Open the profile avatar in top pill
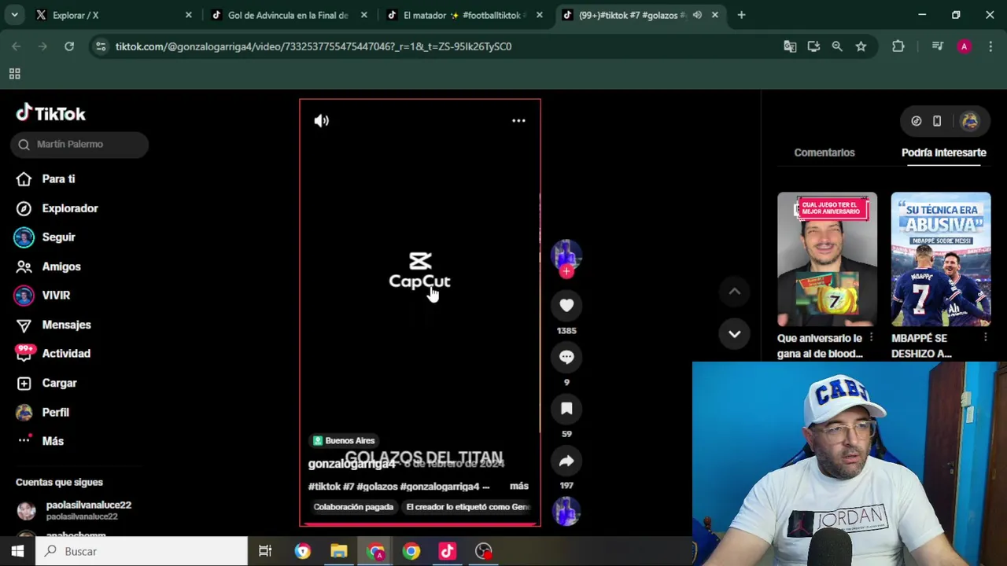This screenshot has height=566, width=1007. tap(969, 121)
